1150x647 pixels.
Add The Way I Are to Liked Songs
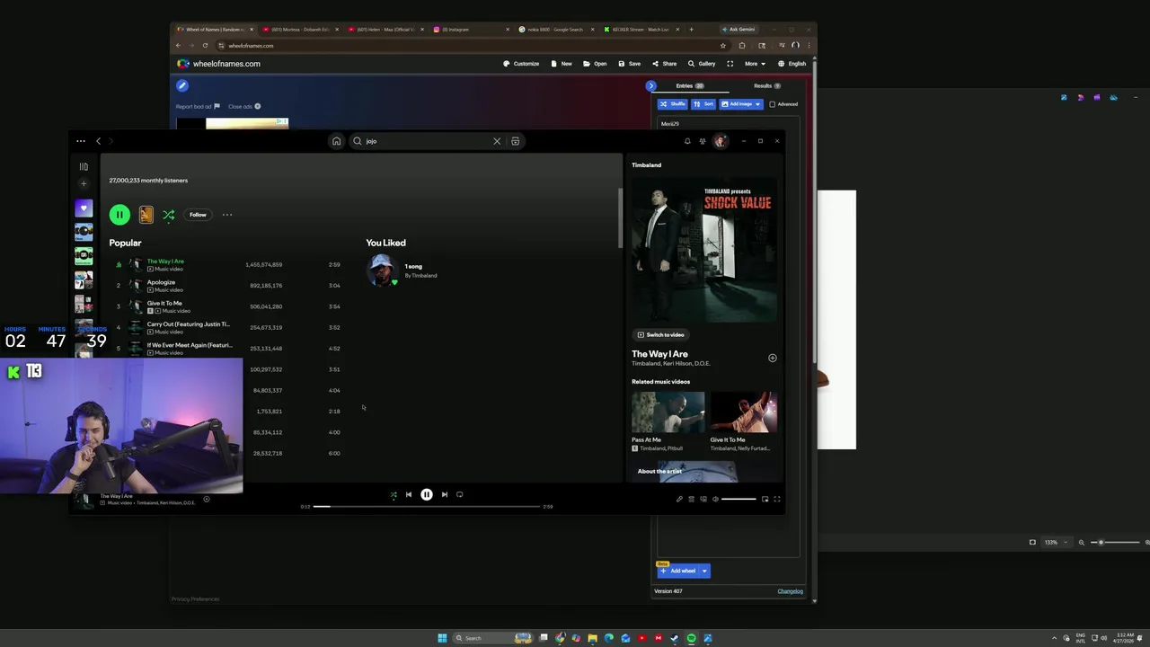772,358
